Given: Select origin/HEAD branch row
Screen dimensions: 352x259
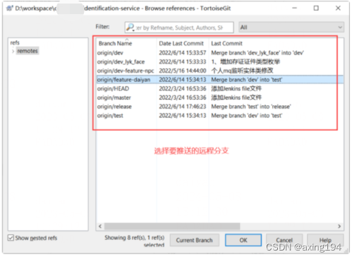Looking at the screenshot, I should pyautogui.click(x=220, y=89).
